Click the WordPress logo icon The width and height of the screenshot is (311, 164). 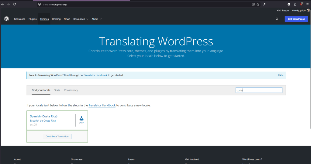(7, 19)
